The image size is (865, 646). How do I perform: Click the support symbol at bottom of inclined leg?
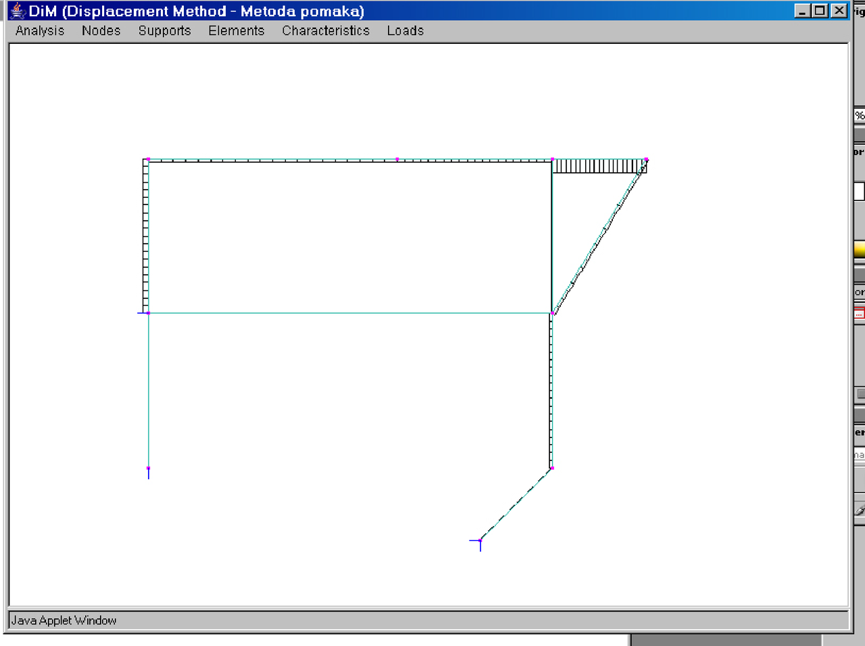pos(479,542)
